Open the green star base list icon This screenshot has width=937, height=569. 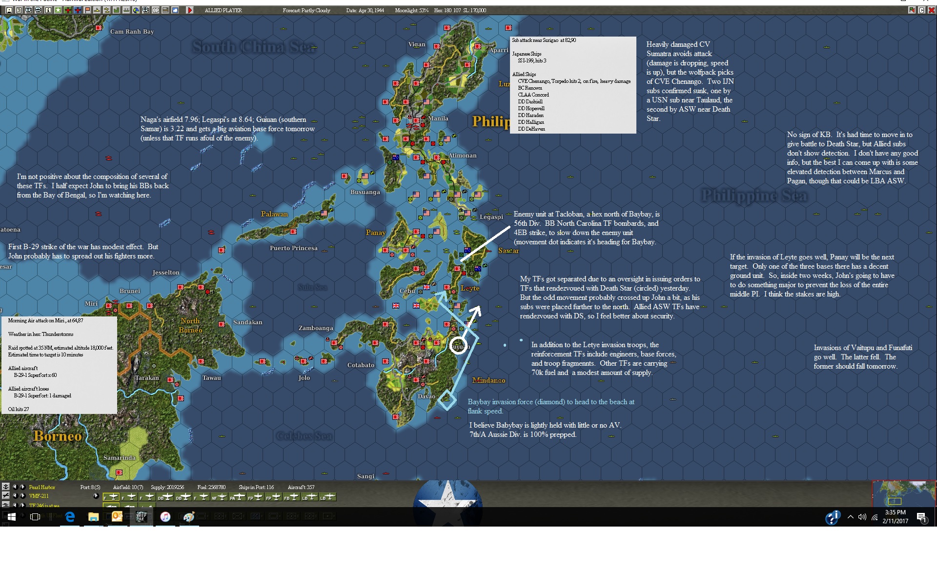(58, 10)
